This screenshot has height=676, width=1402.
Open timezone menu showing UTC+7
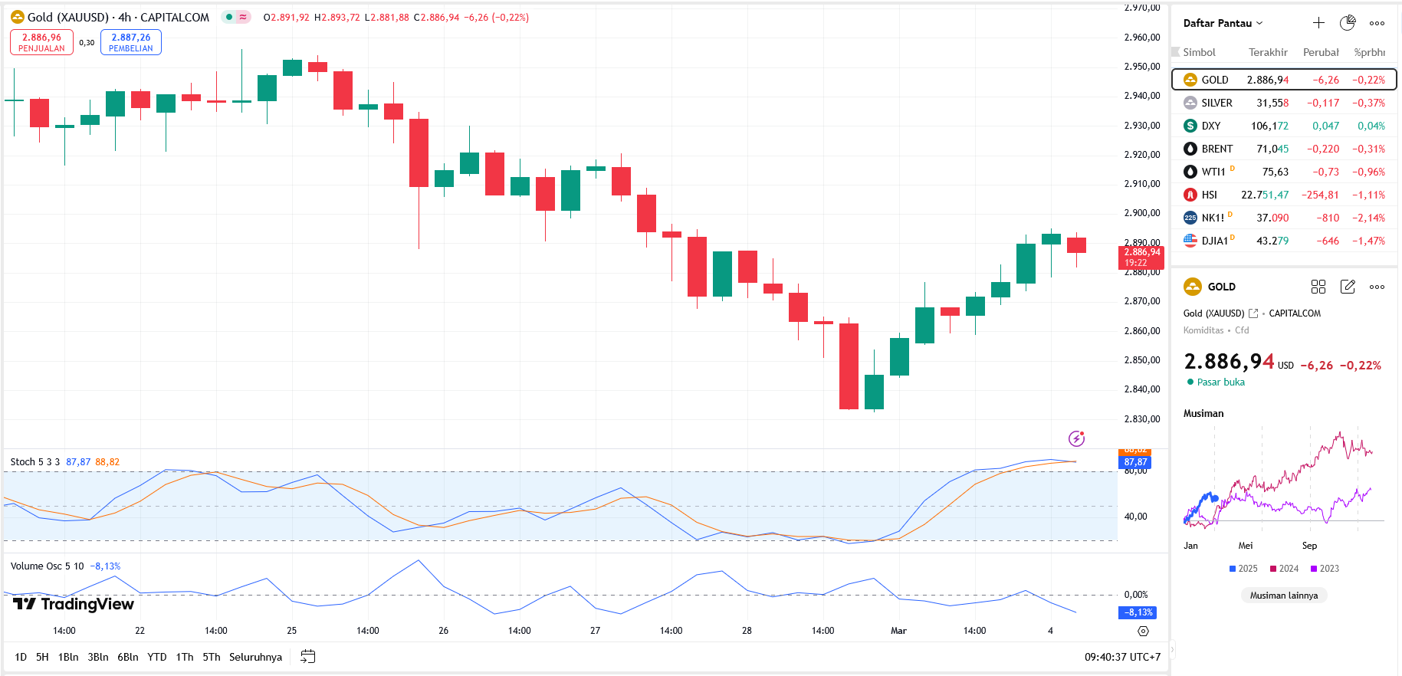[1122, 657]
